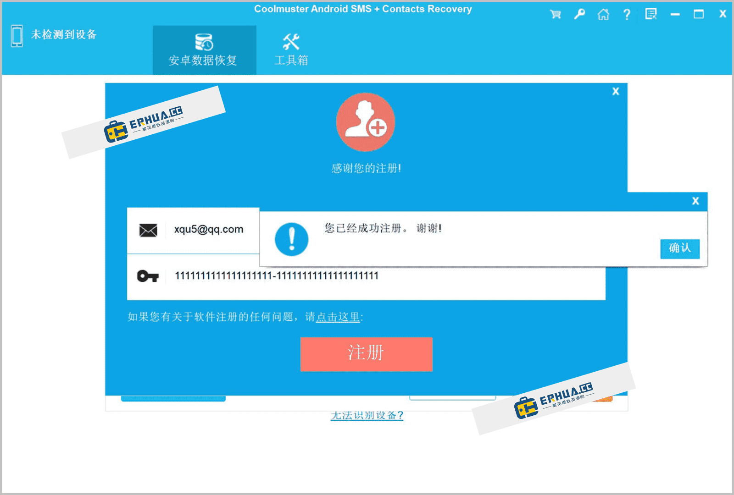The height and width of the screenshot is (495, 734).
Task: Open the 无法识别设备? link
Action: (x=367, y=415)
